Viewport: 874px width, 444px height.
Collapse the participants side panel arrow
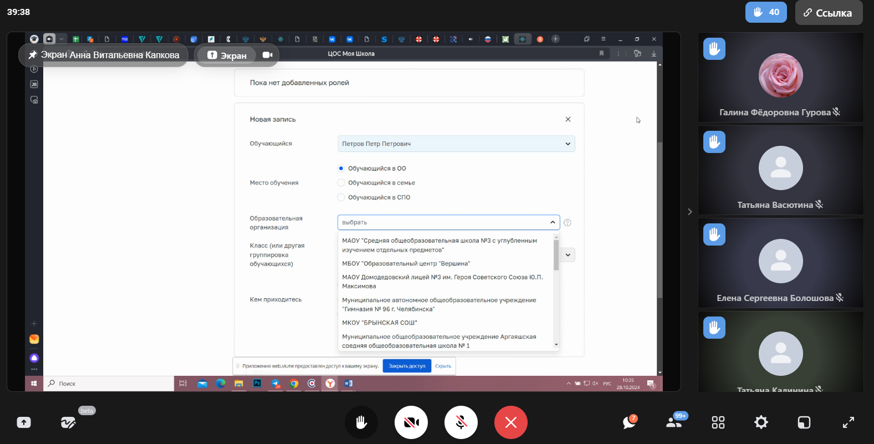[689, 212]
